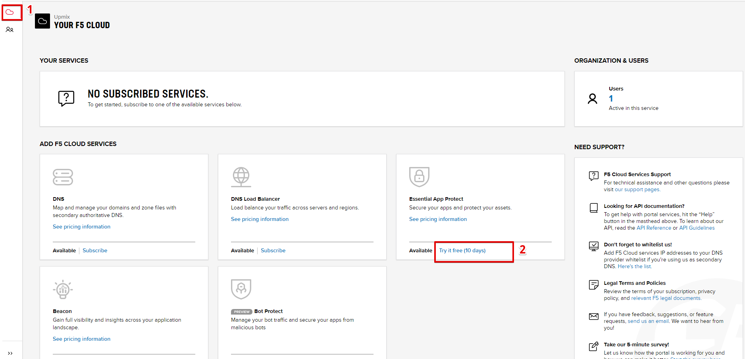Click the API documentation book icon
Image resolution: width=745 pixels, height=359 pixels.
coord(594,208)
